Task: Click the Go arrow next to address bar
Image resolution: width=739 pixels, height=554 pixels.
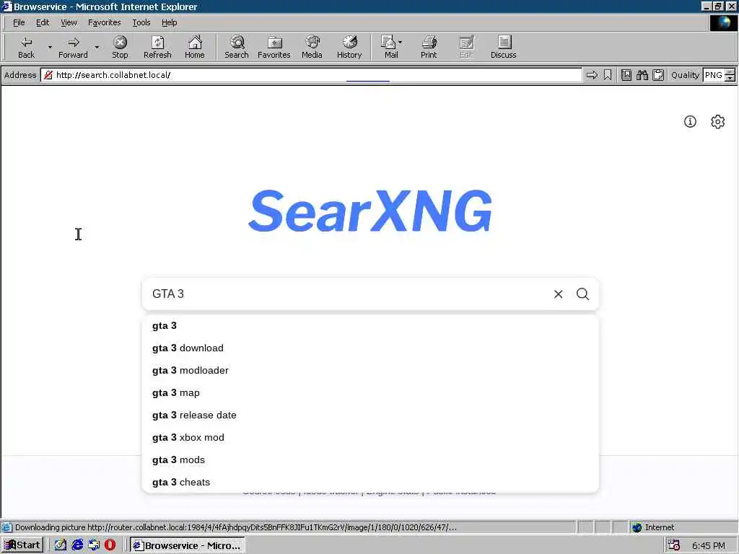Action: click(592, 75)
